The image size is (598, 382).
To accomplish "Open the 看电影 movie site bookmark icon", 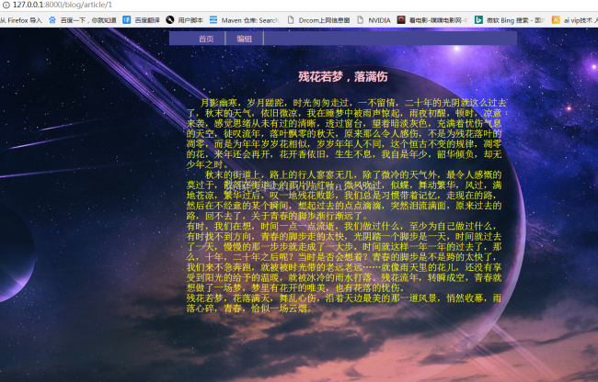I will [402, 19].
